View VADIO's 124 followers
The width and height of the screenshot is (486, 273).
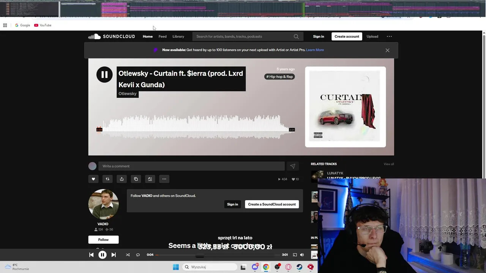[x=99, y=229]
